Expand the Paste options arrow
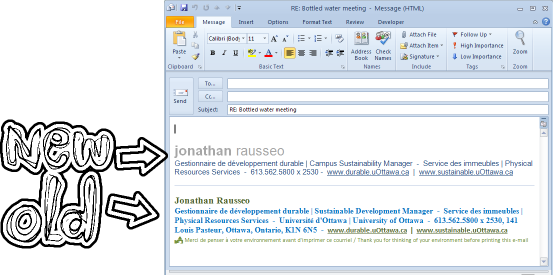 (x=179, y=57)
